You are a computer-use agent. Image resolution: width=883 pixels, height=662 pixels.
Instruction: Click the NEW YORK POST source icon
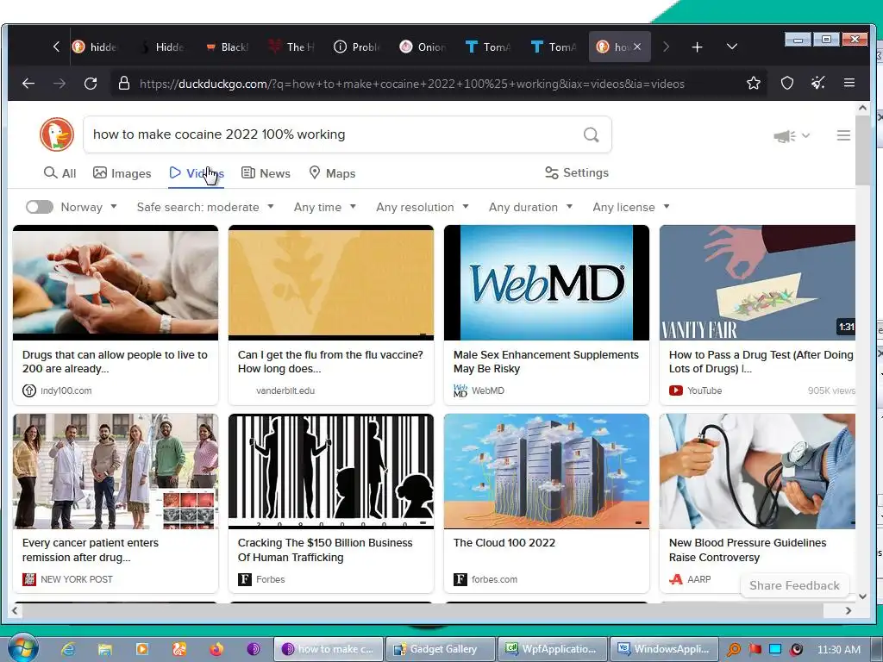pyautogui.click(x=28, y=579)
